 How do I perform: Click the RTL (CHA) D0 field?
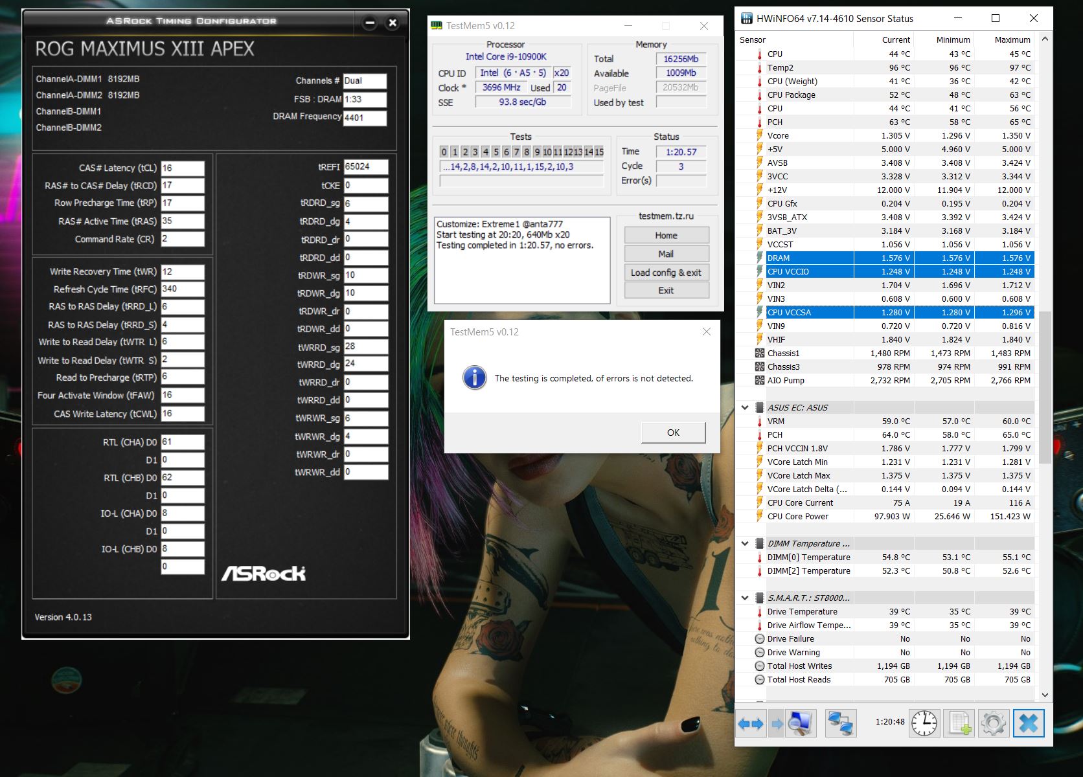click(x=183, y=442)
